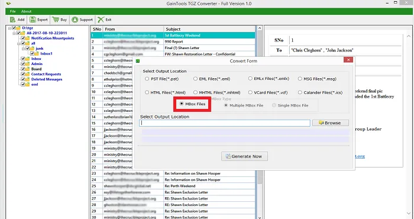Click the SNo column header

click(x=97, y=29)
